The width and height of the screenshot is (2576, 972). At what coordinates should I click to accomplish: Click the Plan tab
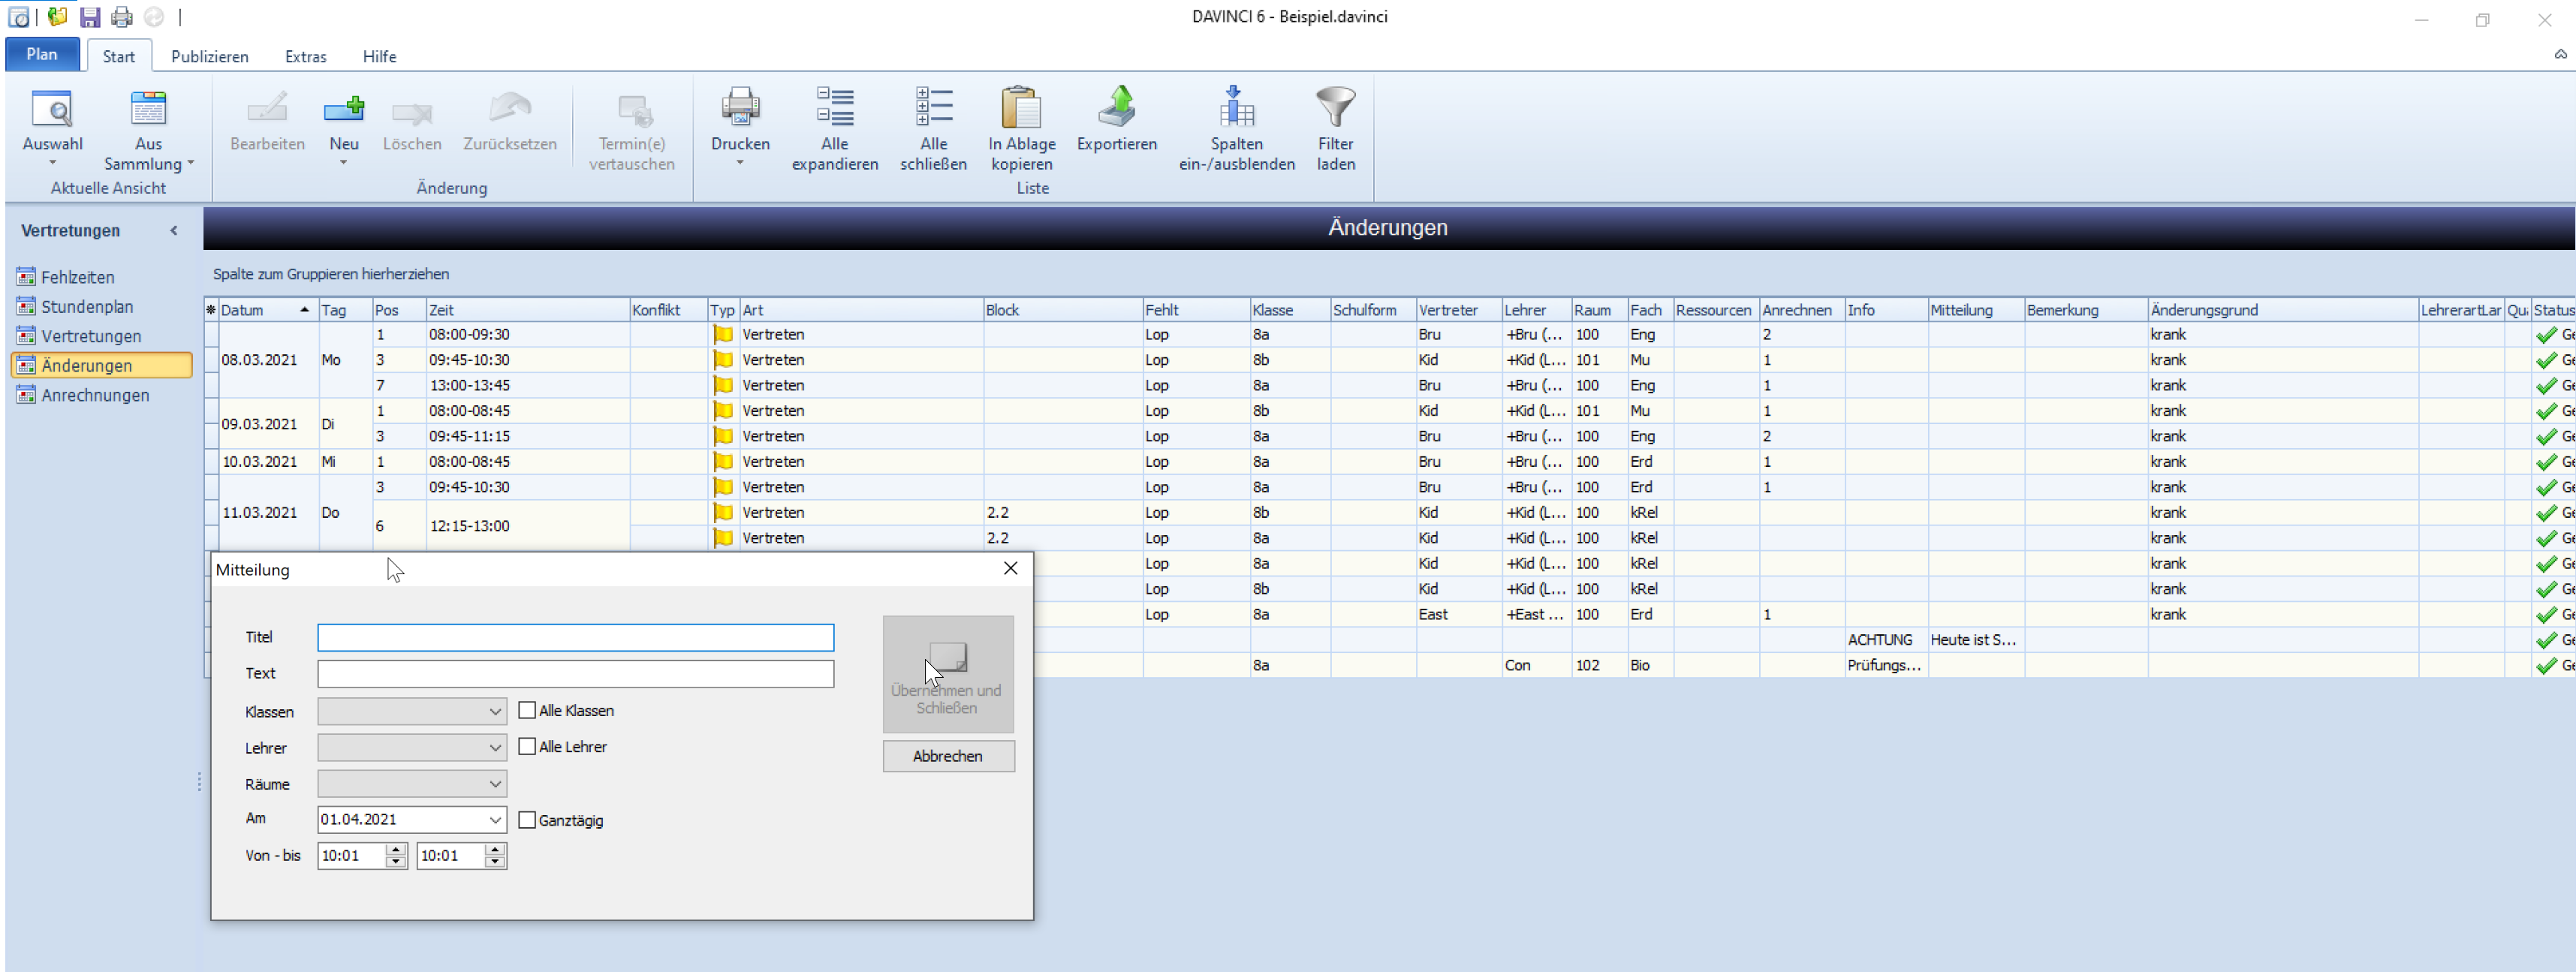[42, 54]
